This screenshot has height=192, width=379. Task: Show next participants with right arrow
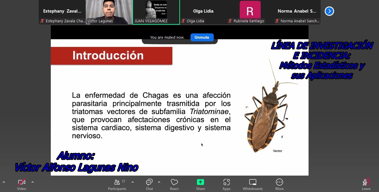(x=329, y=11)
